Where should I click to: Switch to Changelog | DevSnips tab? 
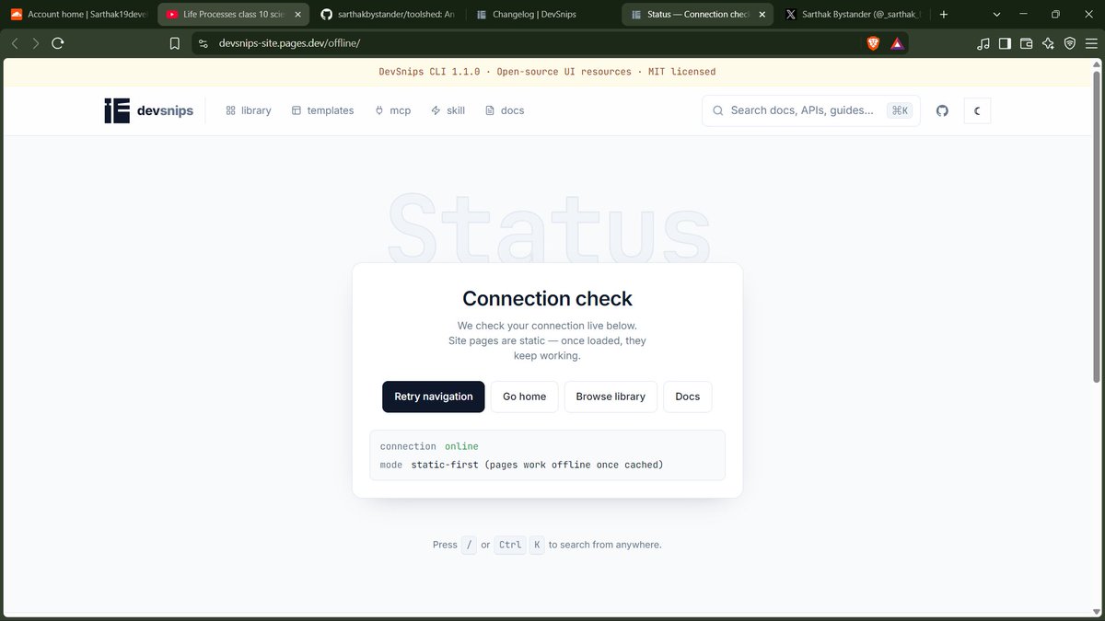(541, 14)
